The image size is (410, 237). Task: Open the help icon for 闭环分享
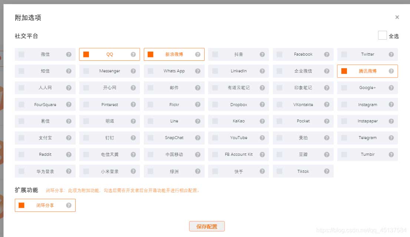(x=69, y=205)
